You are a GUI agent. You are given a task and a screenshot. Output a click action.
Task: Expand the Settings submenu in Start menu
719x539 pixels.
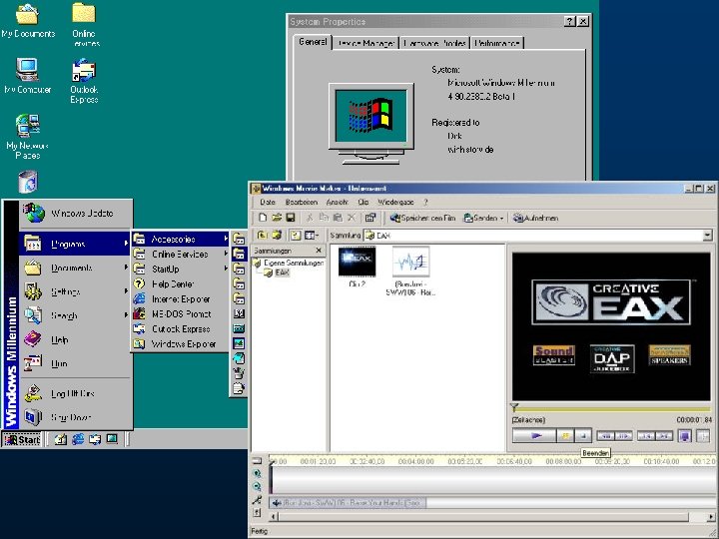(76, 291)
